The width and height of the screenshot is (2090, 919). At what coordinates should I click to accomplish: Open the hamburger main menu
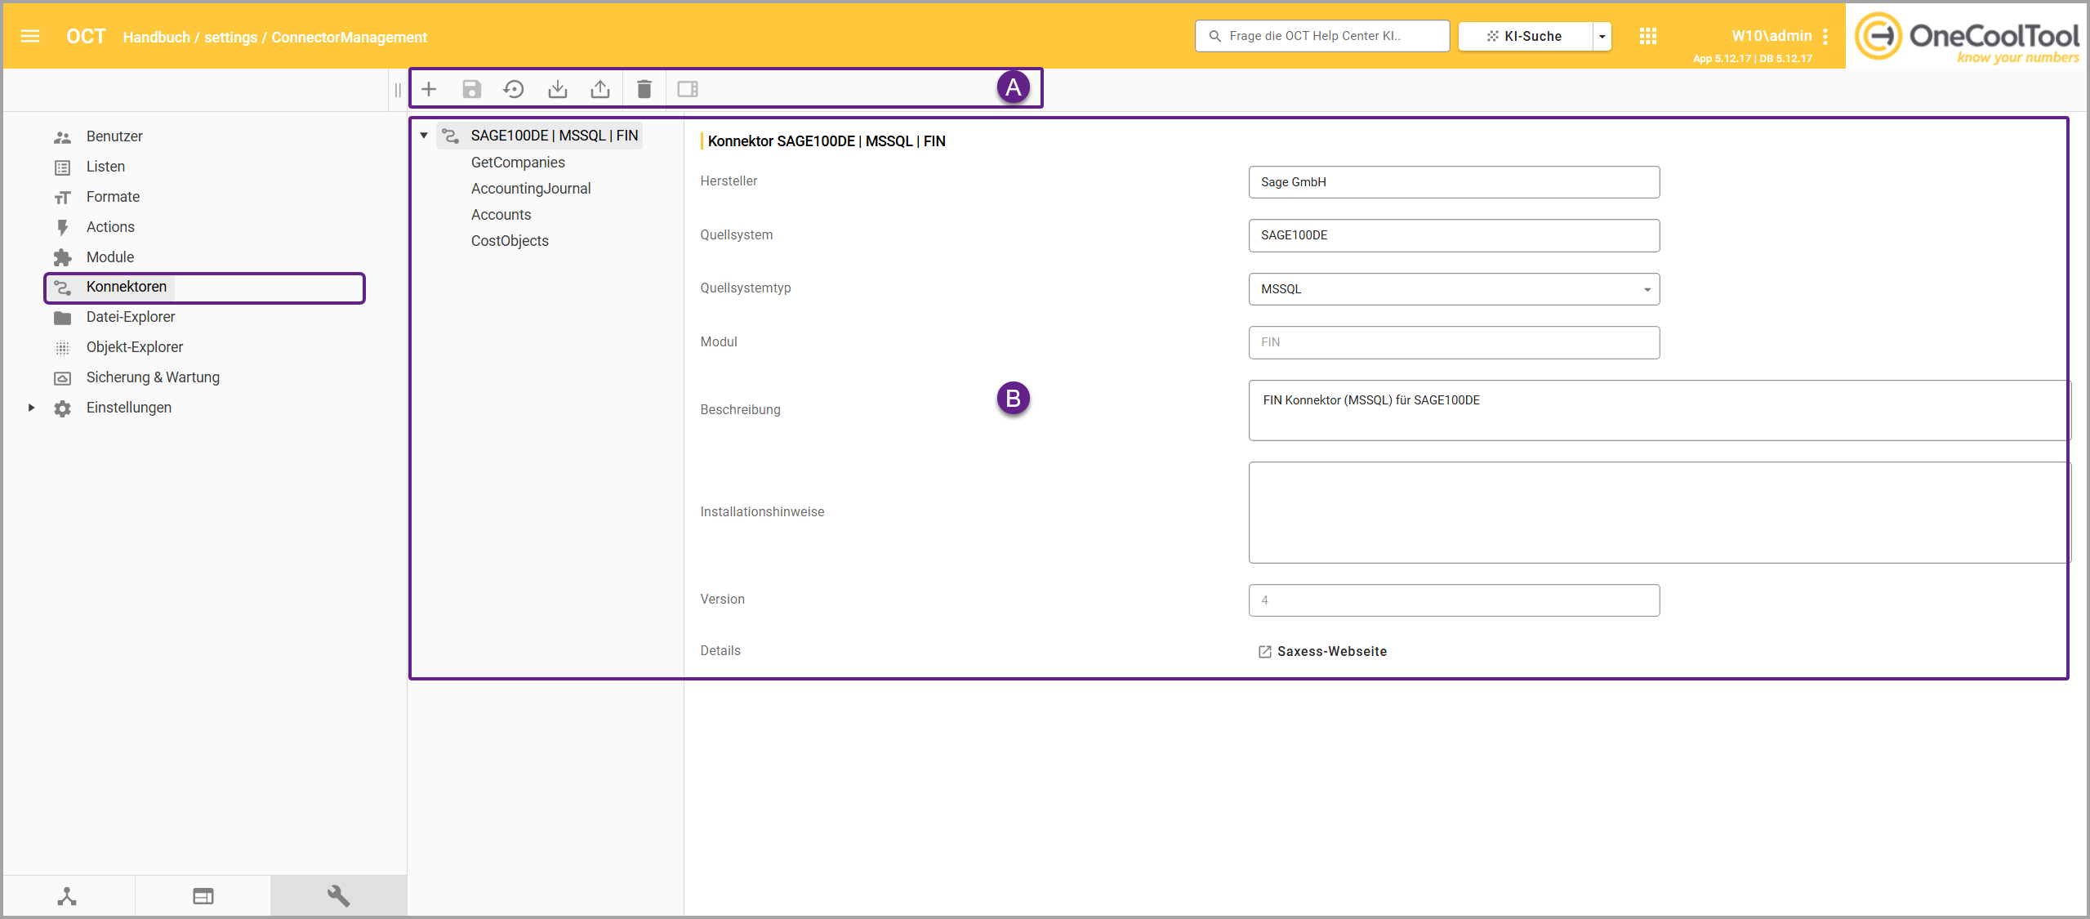(30, 36)
